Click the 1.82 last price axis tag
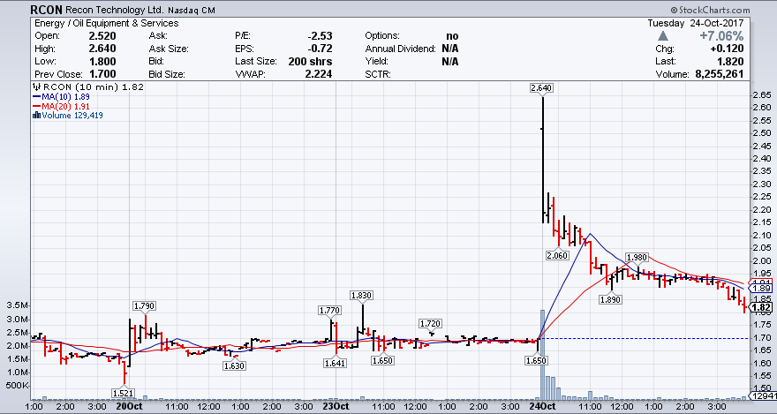Image resolution: width=777 pixels, height=414 pixels. click(x=762, y=307)
